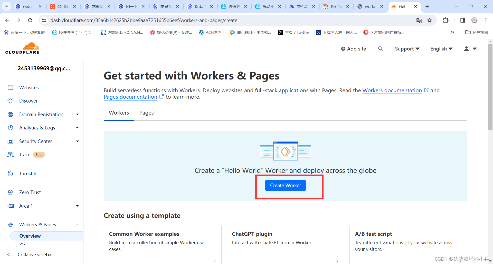493x264 pixels.
Task: Click the Workers & Pages diamond icon
Action: 11,225
